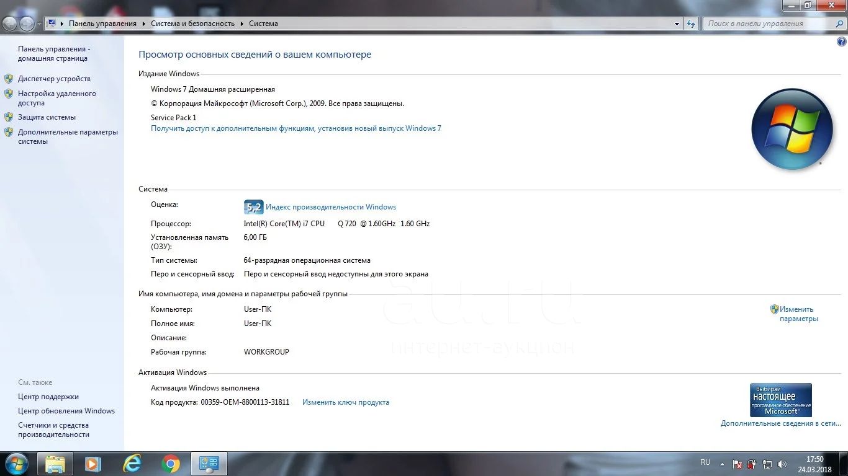The width and height of the screenshot is (848, 476).
Task: Click the help question mark icon
Action: [x=842, y=42]
